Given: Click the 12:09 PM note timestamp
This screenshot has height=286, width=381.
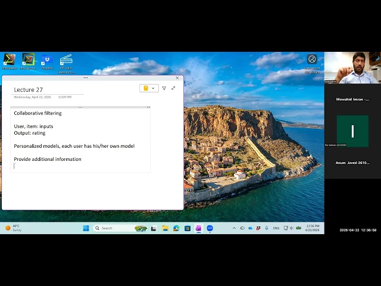Looking at the screenshot, I should tap(65, 97).
